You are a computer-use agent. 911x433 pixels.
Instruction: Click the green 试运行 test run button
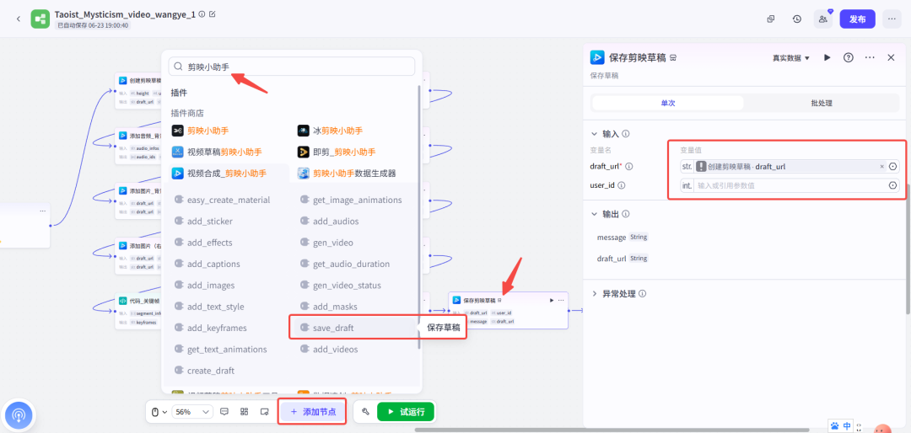click(406, 412)
